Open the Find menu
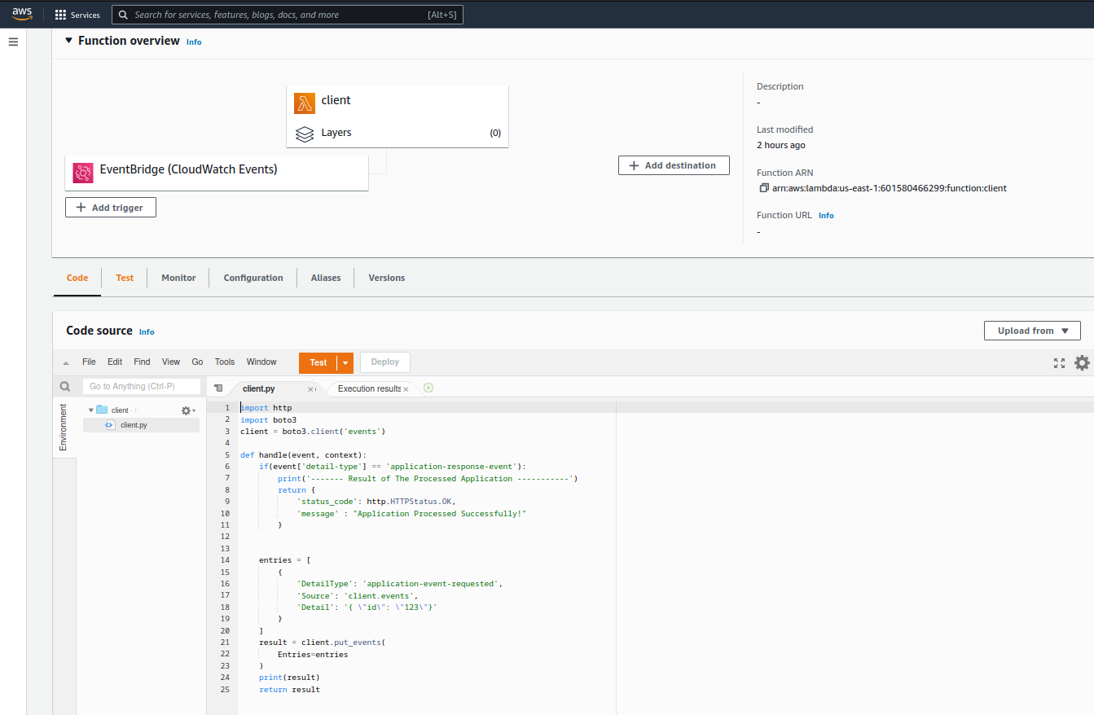This screenshot has width=1094, height=715. 142,362
